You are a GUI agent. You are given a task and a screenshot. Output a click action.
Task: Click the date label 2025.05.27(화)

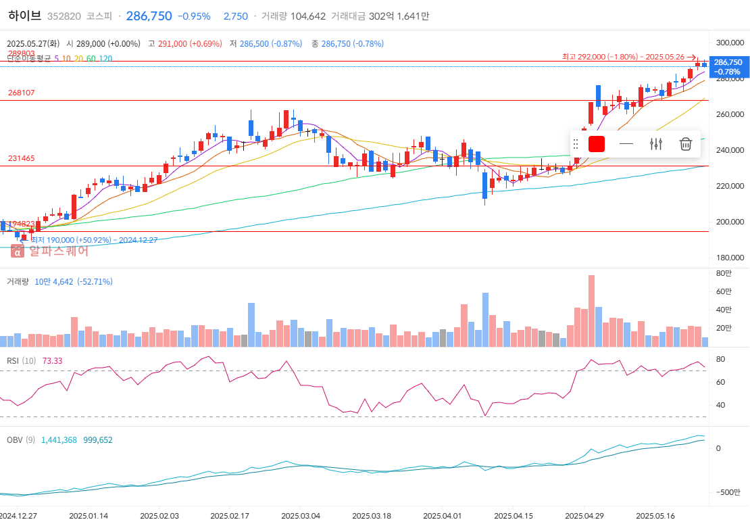click(x=33, y=43)
